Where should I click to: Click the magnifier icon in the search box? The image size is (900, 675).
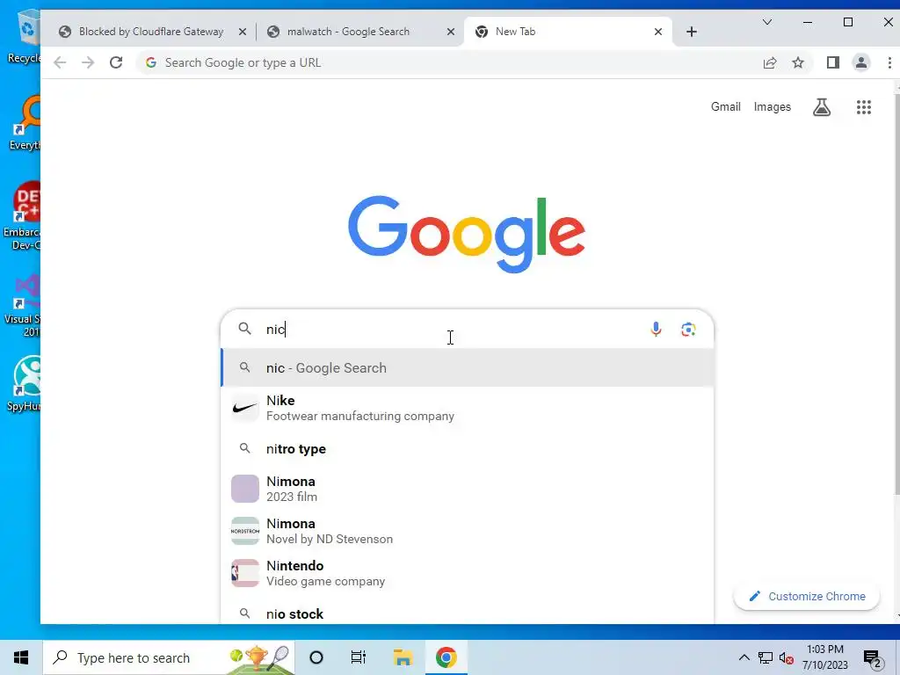click(244, 329)
